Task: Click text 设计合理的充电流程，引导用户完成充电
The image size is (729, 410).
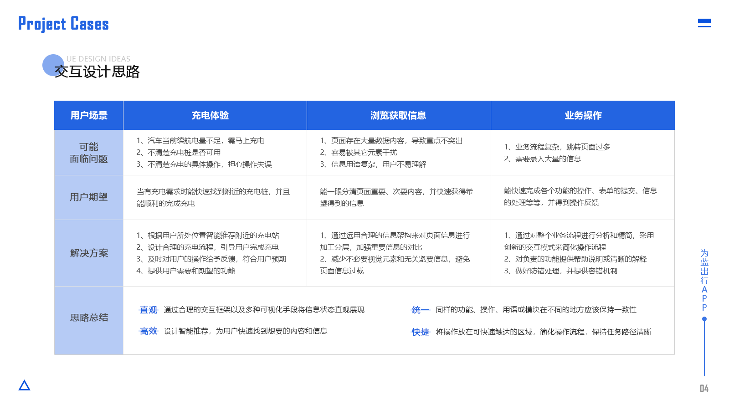Action: (213, 247)
